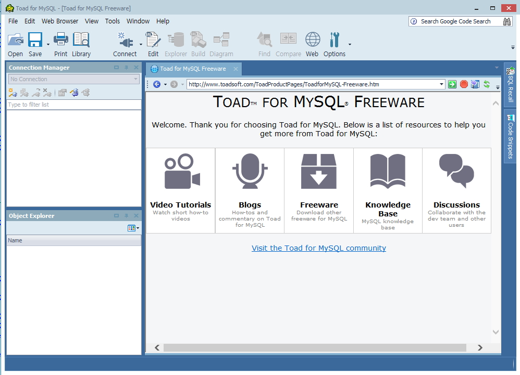Open the Web globe toolbar icon
This screenshot has width=520, height=375.
(x=313, y=40)
